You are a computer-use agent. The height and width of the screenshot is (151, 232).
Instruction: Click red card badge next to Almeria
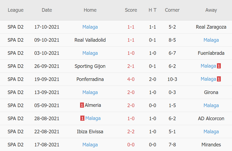click(x=82, y=105)
